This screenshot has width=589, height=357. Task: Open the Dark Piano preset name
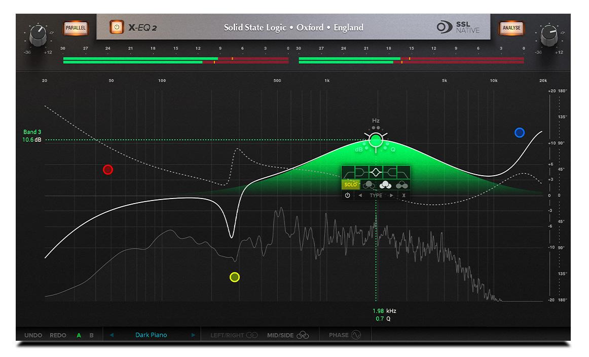(x=151, y=335)
